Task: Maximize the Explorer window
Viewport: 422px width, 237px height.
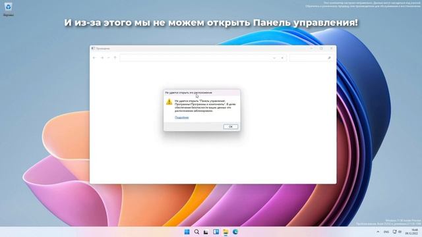Action: tap(321, 48)
